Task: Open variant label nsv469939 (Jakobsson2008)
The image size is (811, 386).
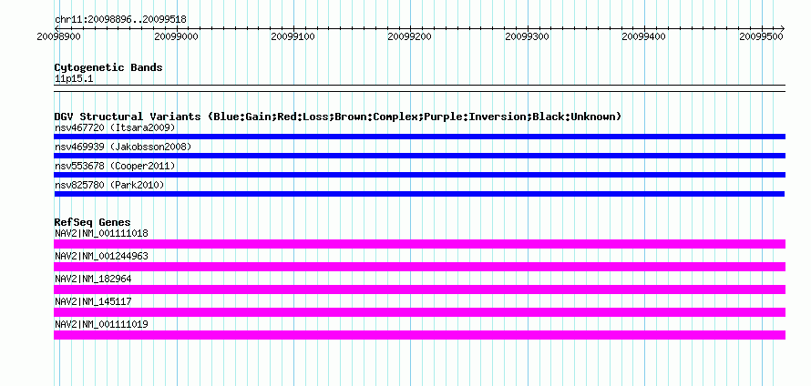Action: [x=123, y=147]
